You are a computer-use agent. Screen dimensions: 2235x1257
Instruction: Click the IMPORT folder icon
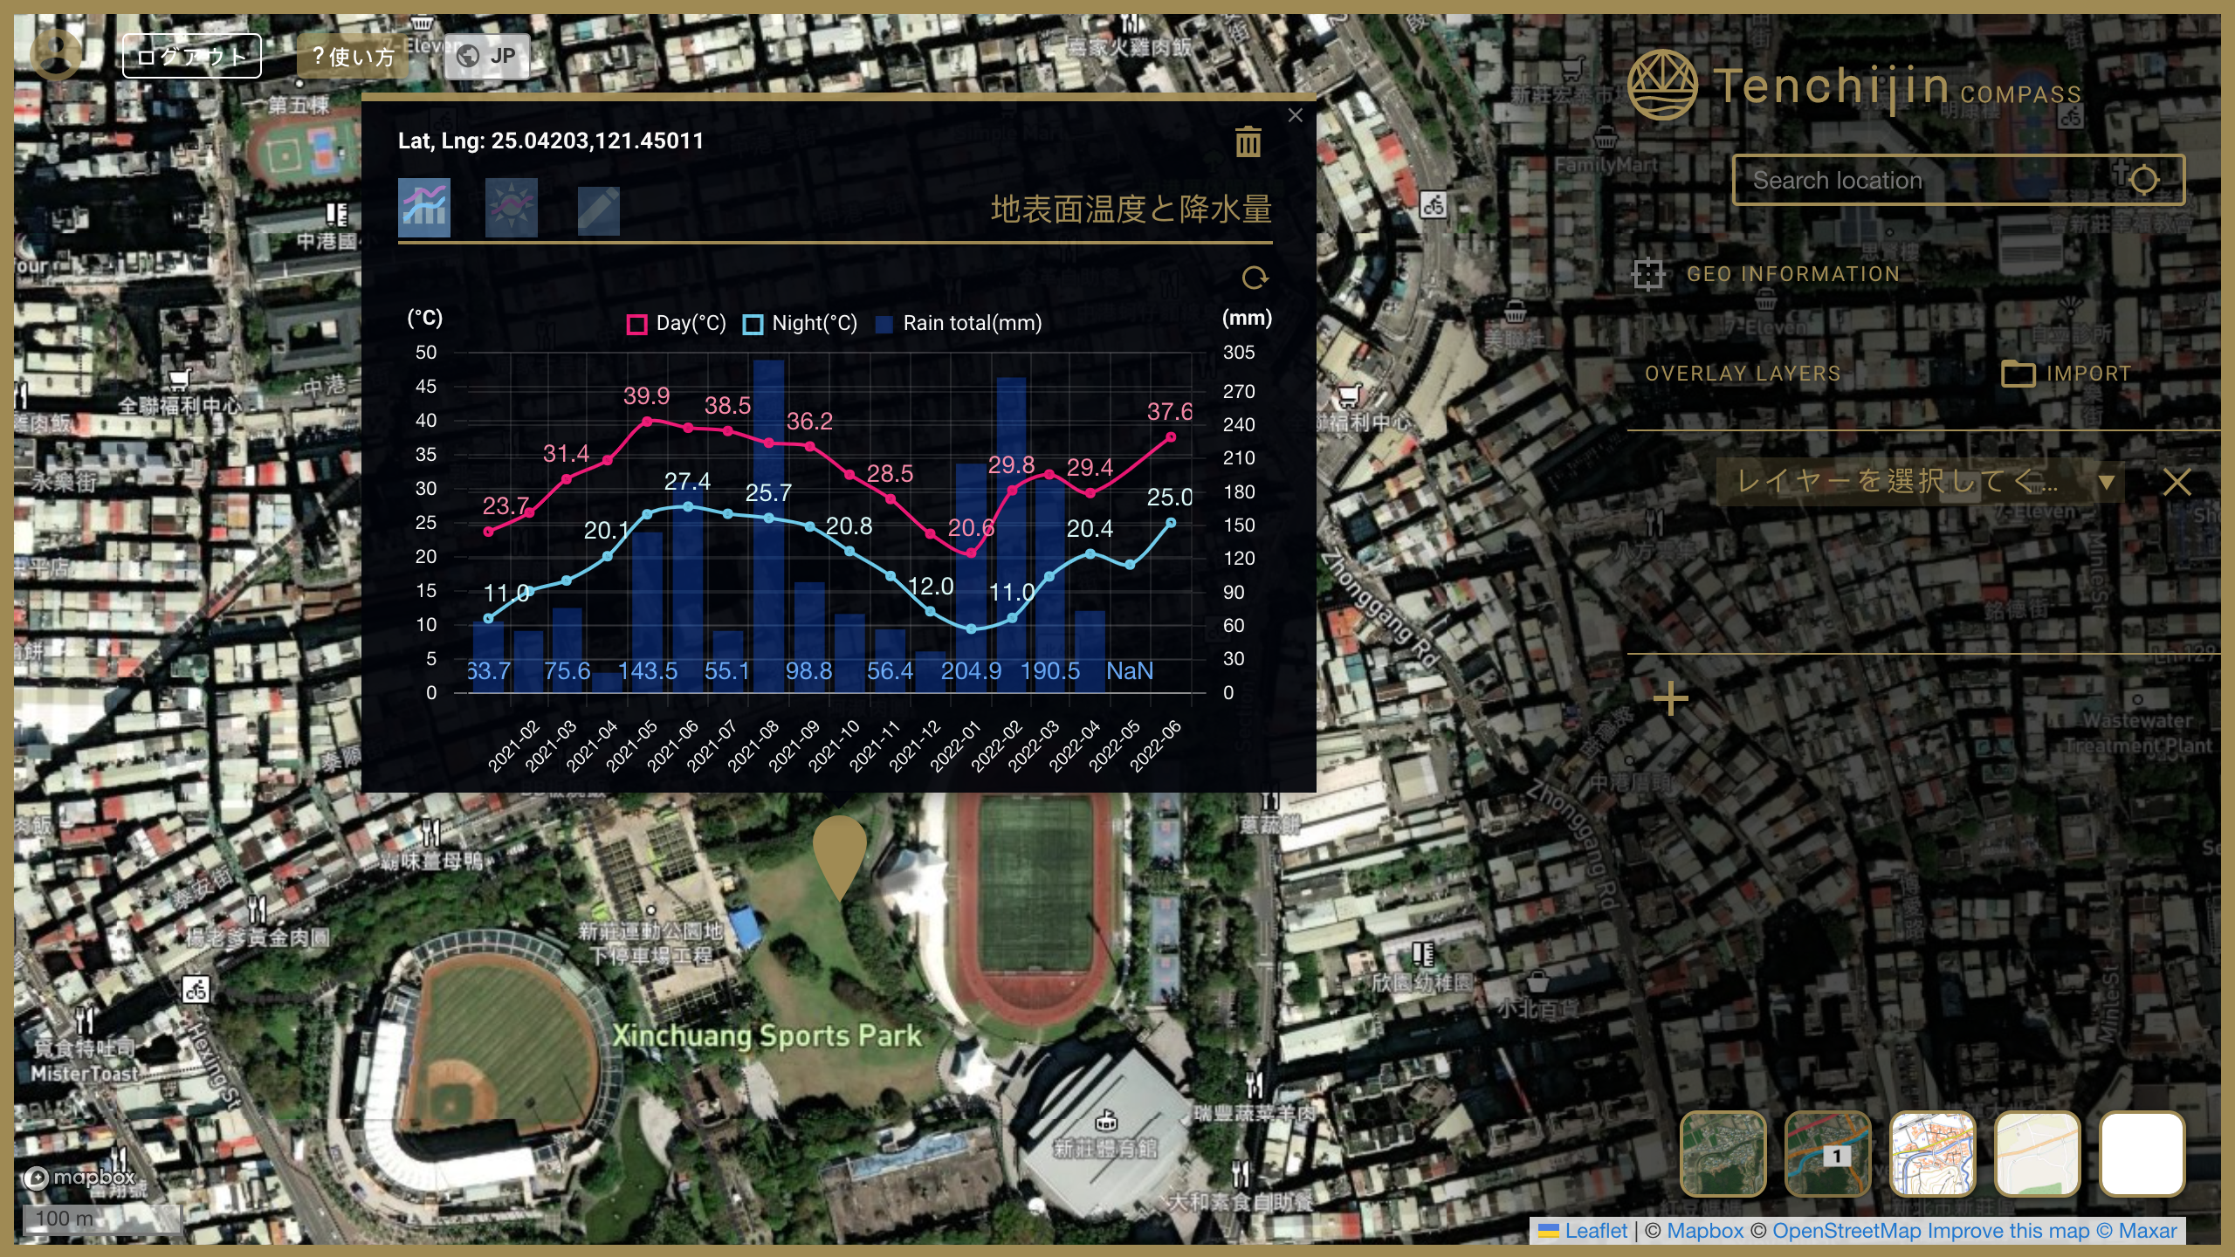click(x=2018, y=374)
